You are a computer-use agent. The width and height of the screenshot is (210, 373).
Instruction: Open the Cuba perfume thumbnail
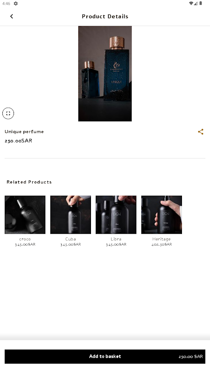point(70,215)
